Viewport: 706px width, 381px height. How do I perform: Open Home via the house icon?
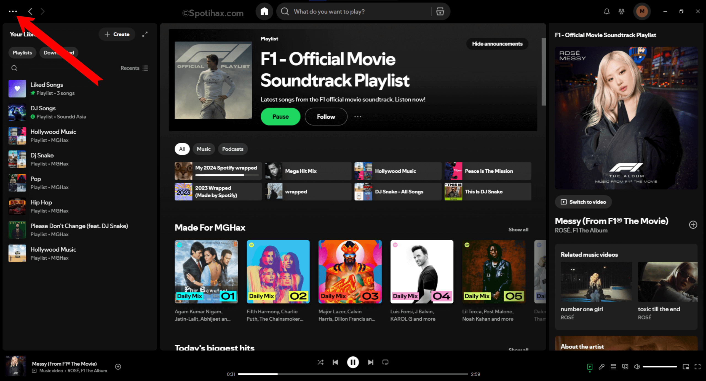coord(264,11)
